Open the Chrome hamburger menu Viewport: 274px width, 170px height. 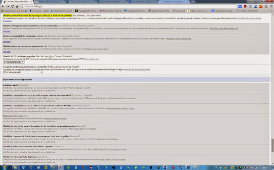[271, 6]
